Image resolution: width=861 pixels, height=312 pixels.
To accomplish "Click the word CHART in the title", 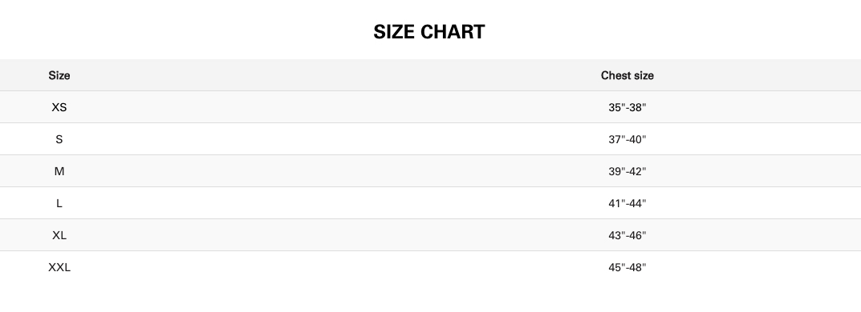I will coord(453,32).
